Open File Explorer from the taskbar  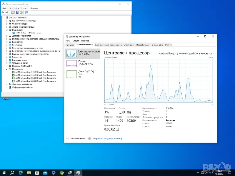29,172
